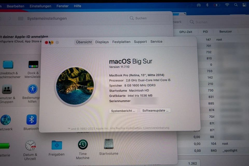Image resolution: width=249 pixels, height=166 pixels.
Task: Open Schreibtisch & Bildschirmschoner preferences icon
Action: coord(8,64)
